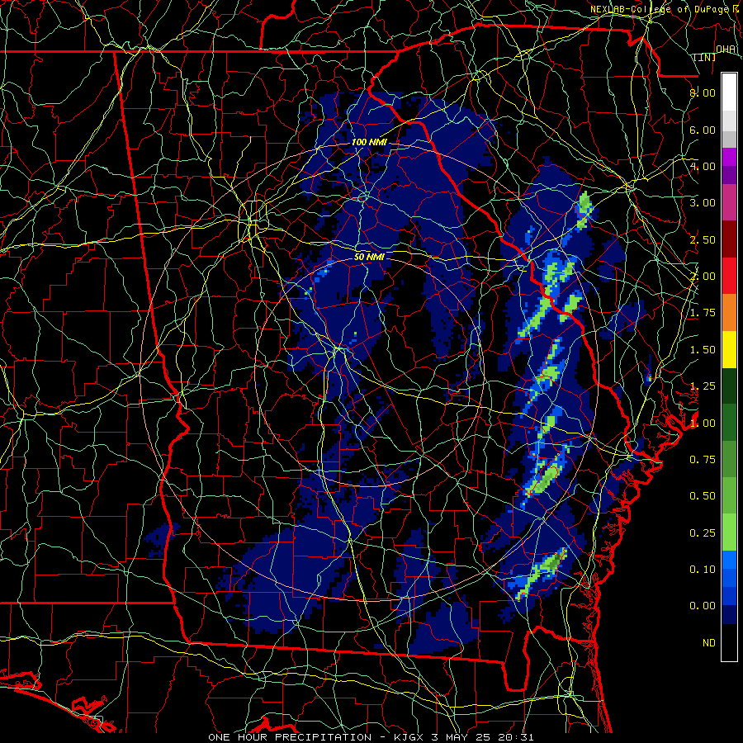
Task: Click the 4.00 legend value
Action: pos(703,166)
